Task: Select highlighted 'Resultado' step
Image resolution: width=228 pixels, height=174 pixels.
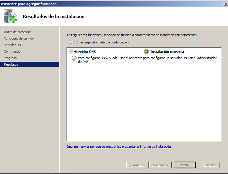Action: click(x=11, y=64)
